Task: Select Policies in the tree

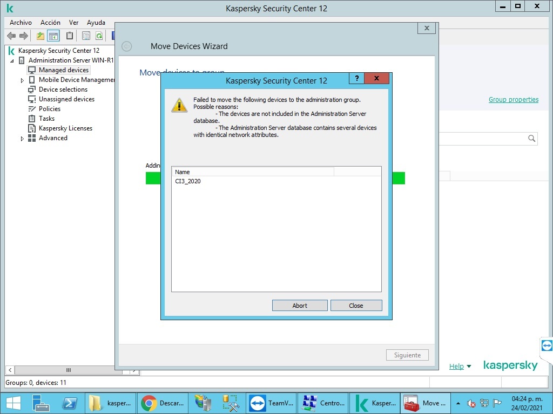Action: click(x=49, y=109)
